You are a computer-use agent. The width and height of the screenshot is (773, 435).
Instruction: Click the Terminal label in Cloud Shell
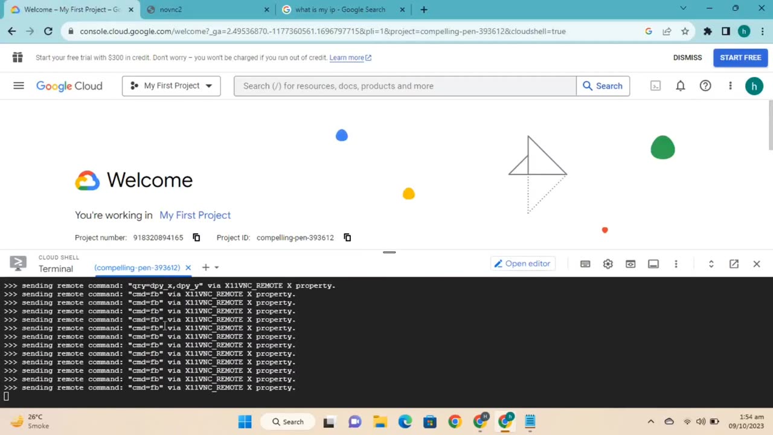tap(56, 269)
